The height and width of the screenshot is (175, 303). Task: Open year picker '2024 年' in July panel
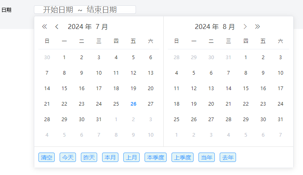point(80,27)
